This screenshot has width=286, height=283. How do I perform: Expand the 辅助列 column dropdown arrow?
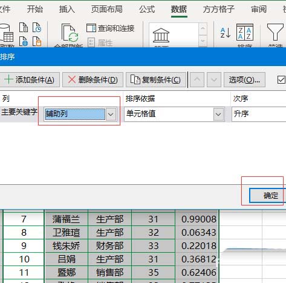111,115
